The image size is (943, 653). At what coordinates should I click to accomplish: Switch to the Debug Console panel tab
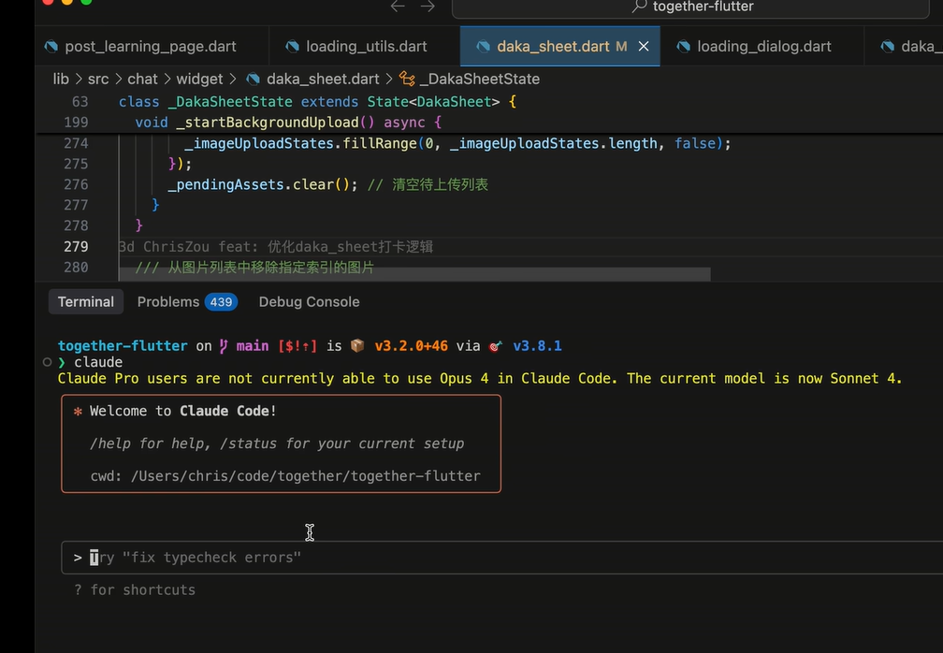coord(309,302)
